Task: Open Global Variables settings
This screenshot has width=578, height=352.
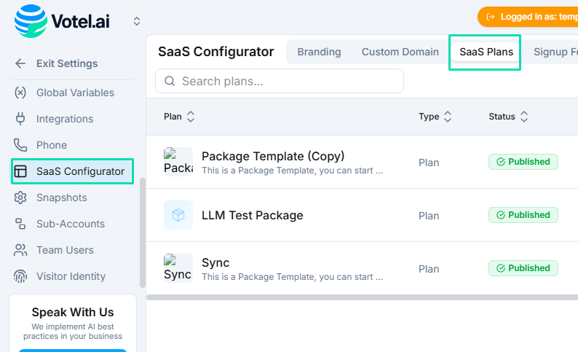Action: [75, 93]
